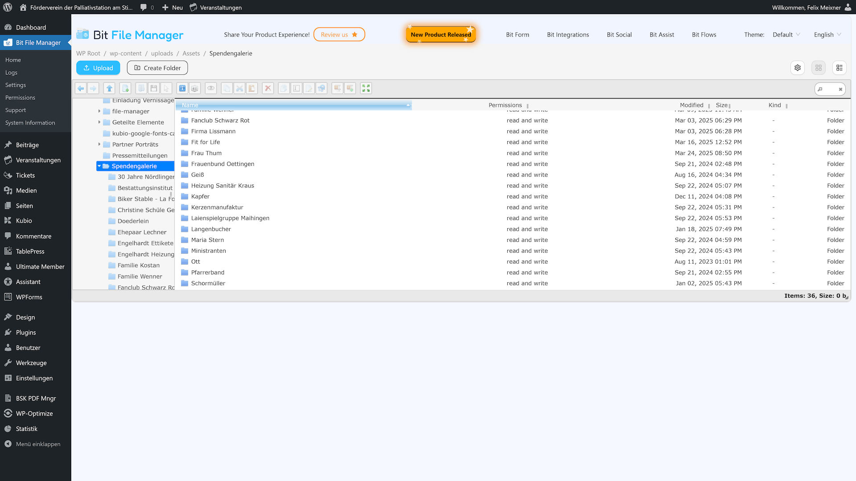
Task: Click the preview eye icon
Action: pyautogui.click(x=211, y=88)
